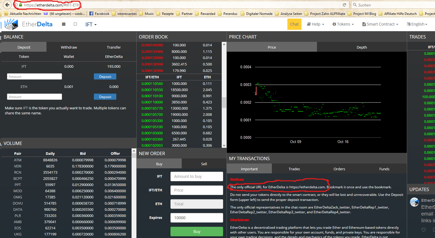The width and height of the screenshot is (435, 238).
Task: Open the Rezepte bookmark folder
Action: point(165,13)
